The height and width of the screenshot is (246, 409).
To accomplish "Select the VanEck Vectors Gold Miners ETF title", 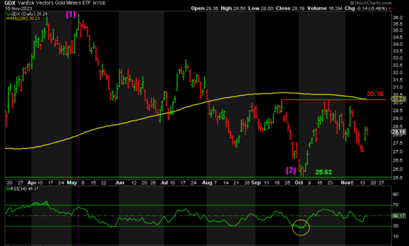I will click(x=54, y=3).
